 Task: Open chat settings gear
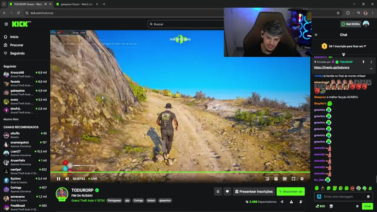tap(357, 206)
